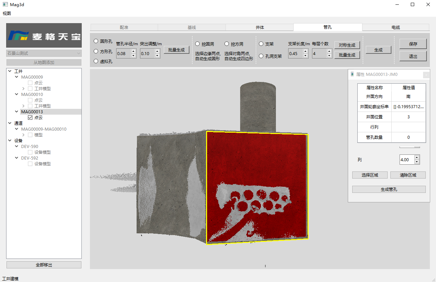This screenshot has height=282, width=436.
Task: Open the 视图 menu
Action: [7, 14]
